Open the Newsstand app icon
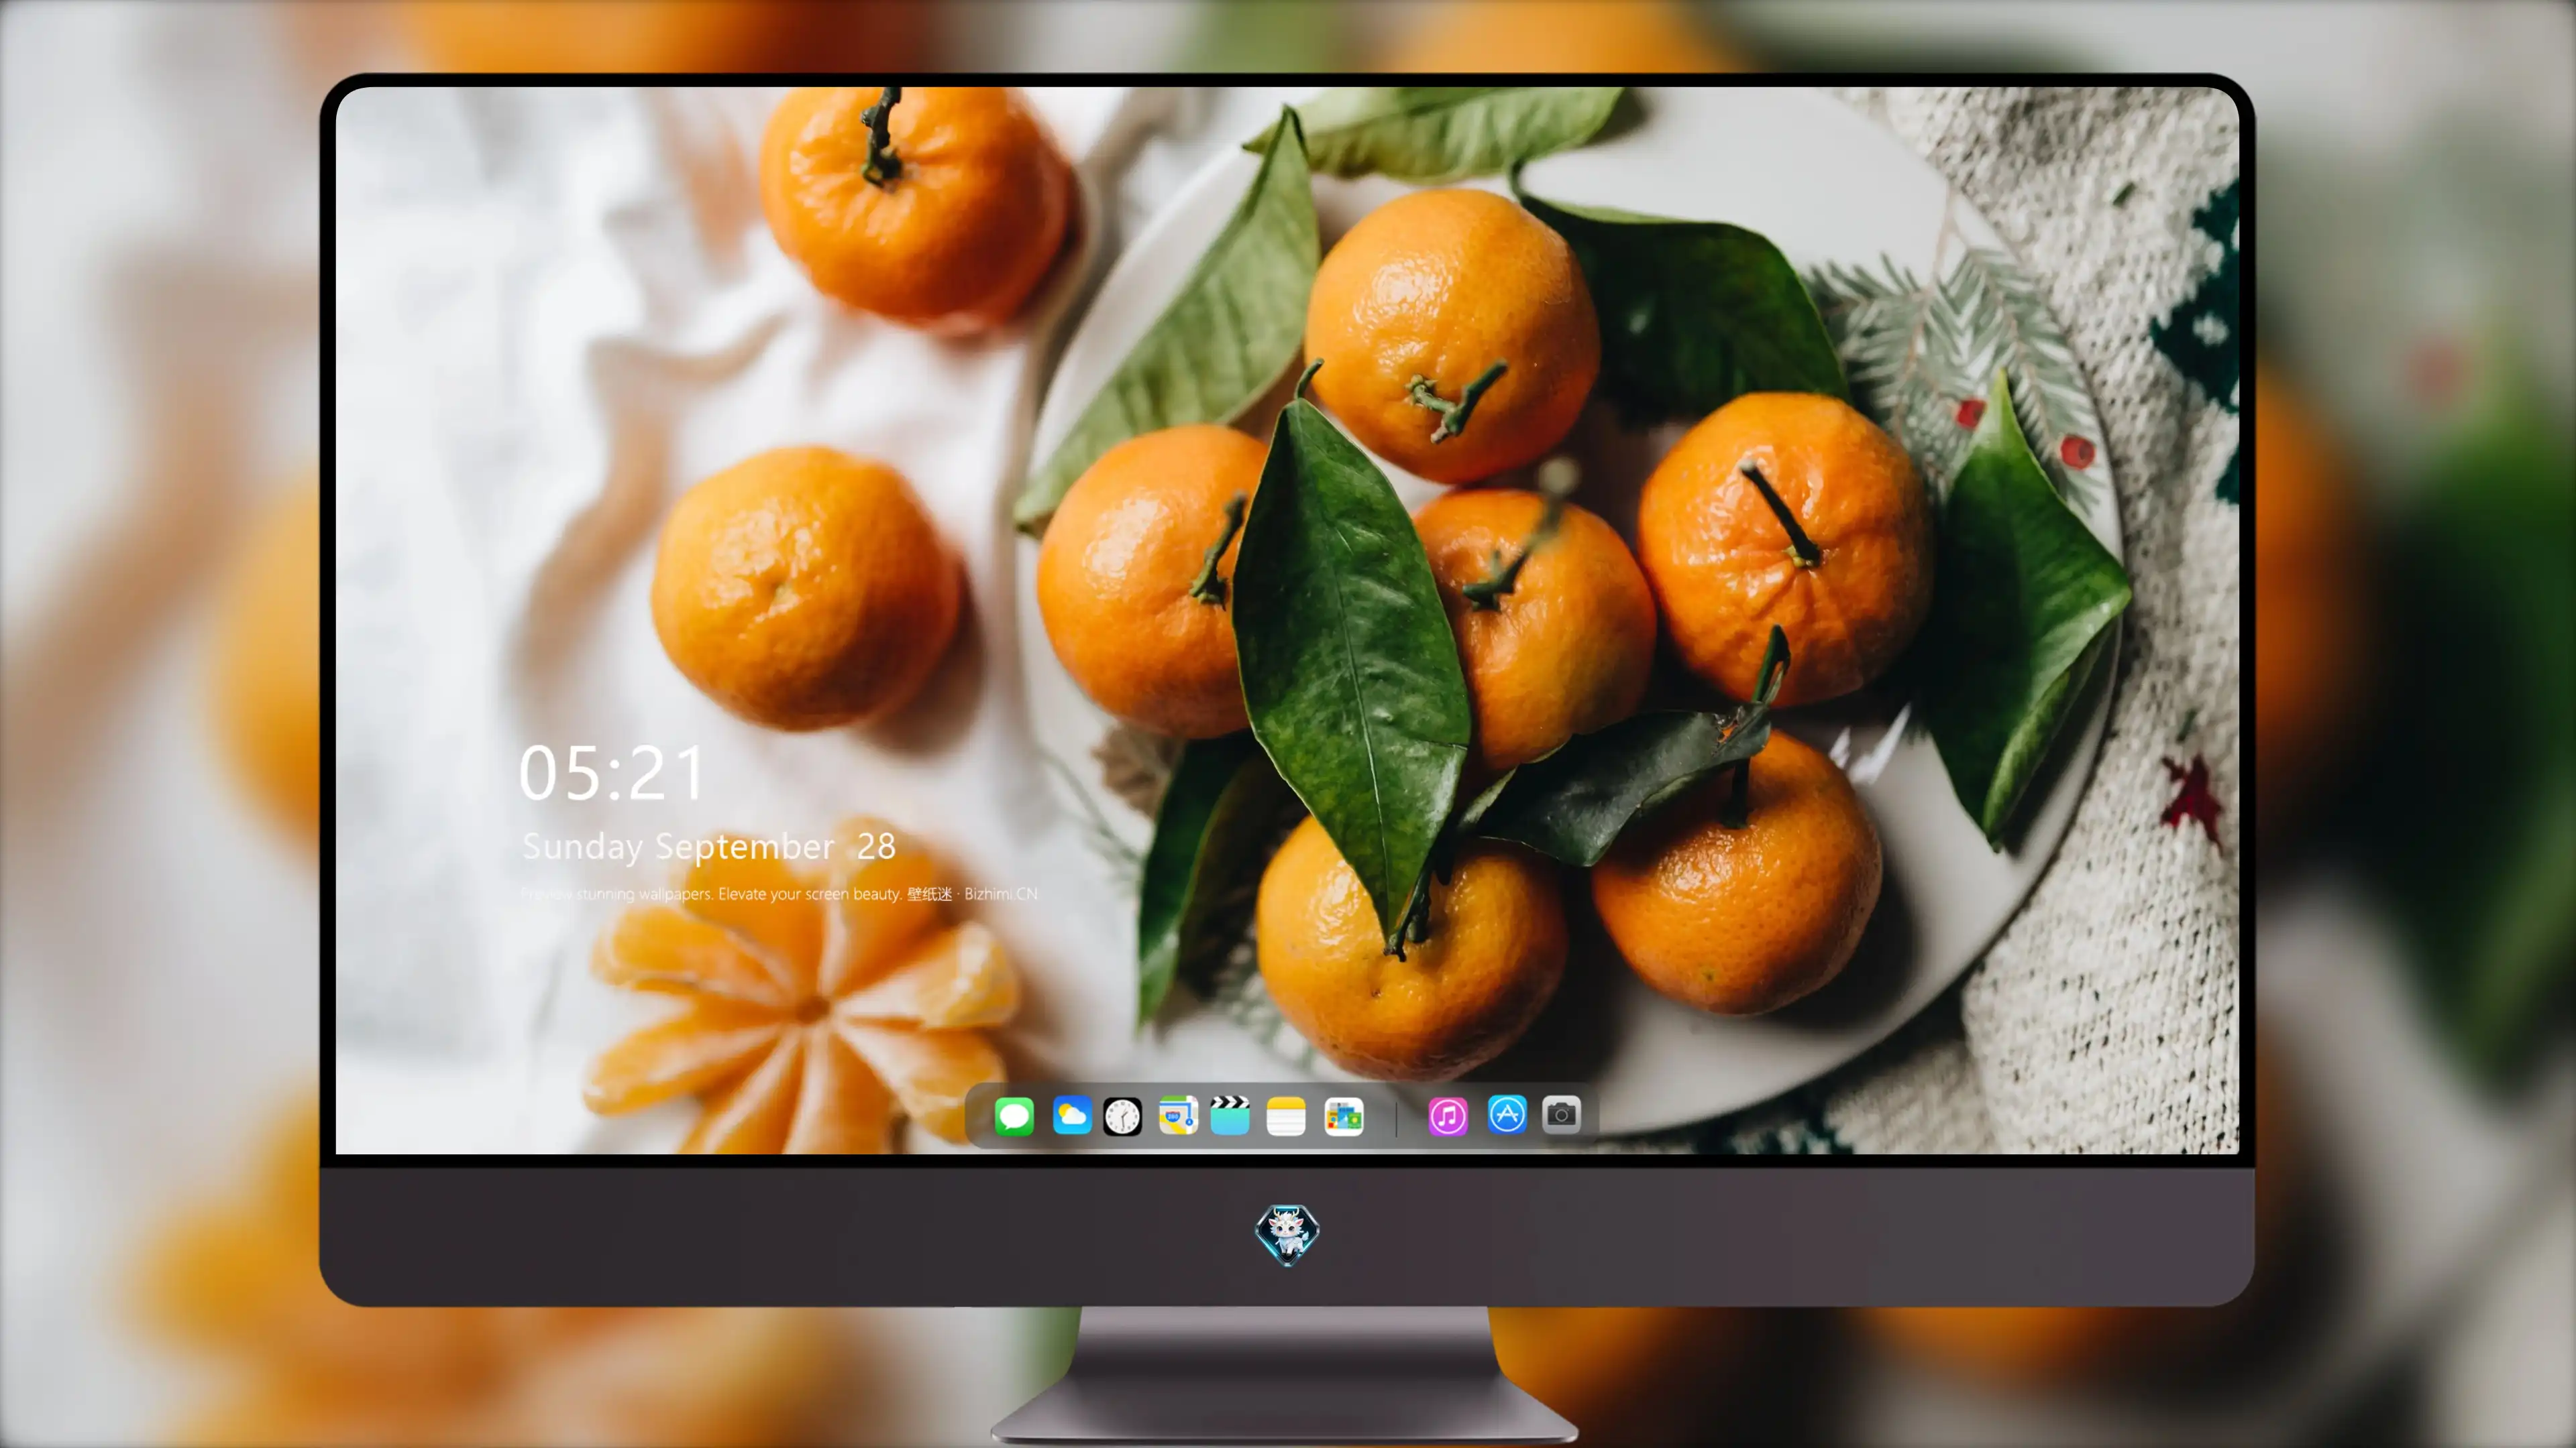The image size is (2576, 1448). pyautogui.click(x=1344, y=1116)
